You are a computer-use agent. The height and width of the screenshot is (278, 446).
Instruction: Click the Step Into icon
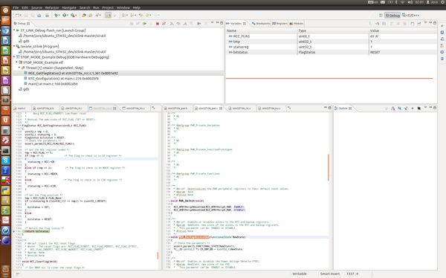[x=172, y=24]
